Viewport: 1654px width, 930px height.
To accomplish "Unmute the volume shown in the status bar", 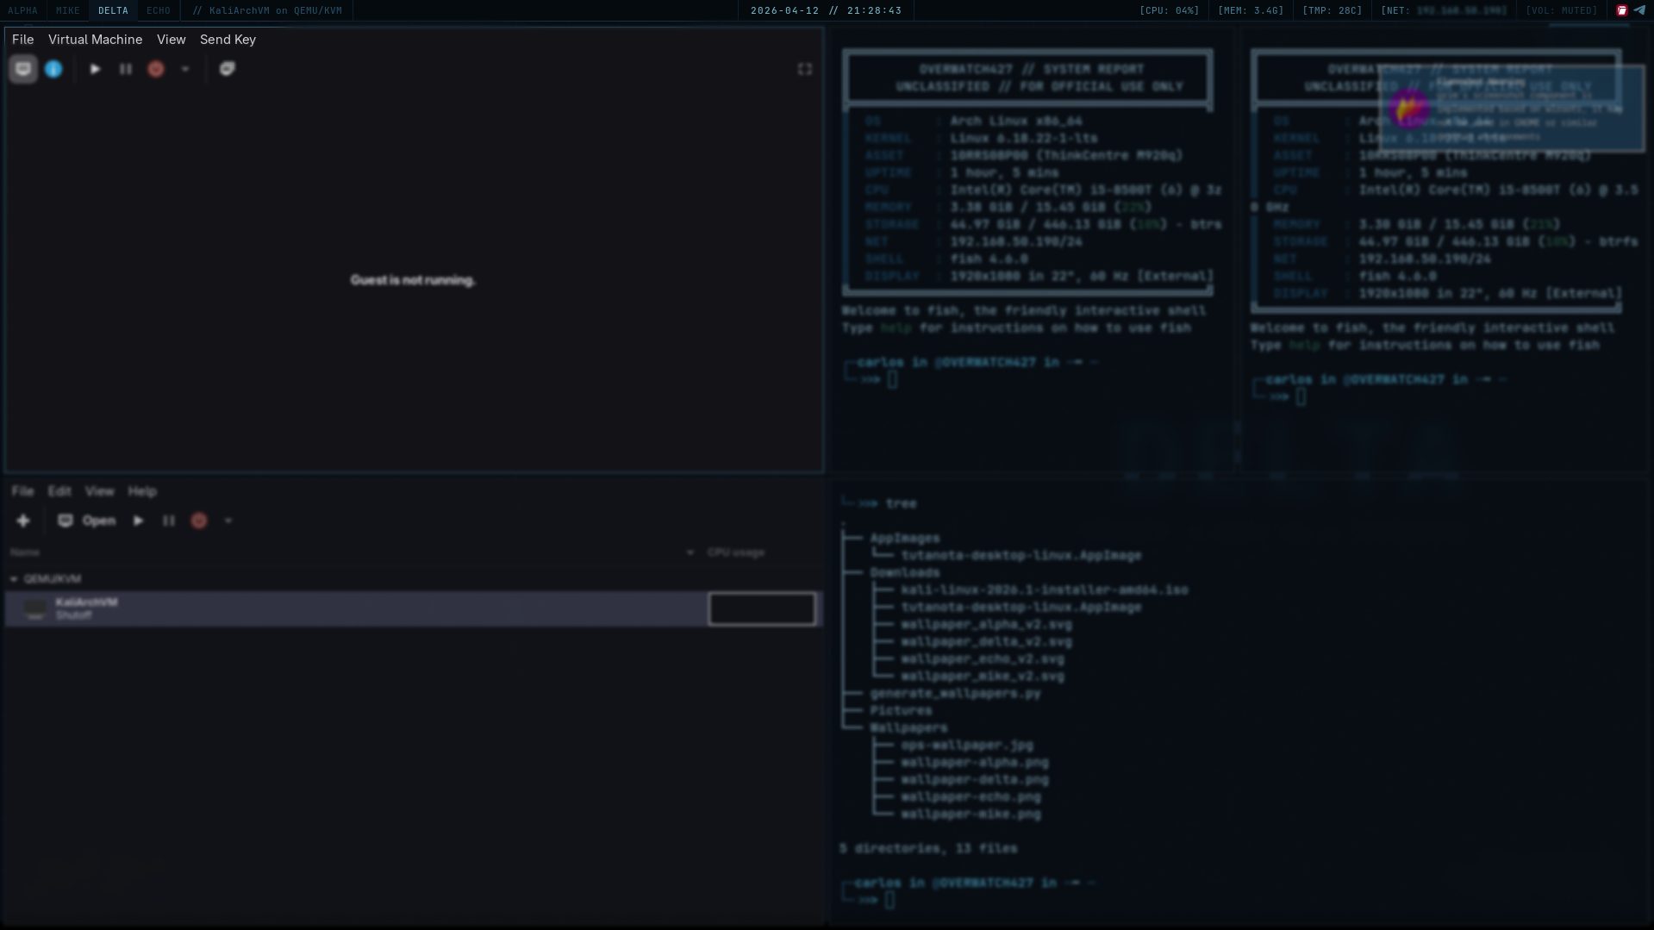I will coord(1561,10).
